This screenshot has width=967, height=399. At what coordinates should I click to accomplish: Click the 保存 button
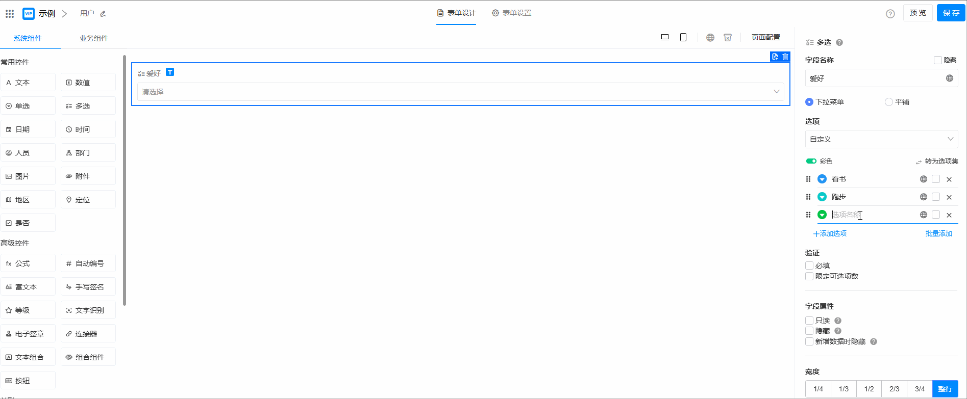(x=951, y=13)
